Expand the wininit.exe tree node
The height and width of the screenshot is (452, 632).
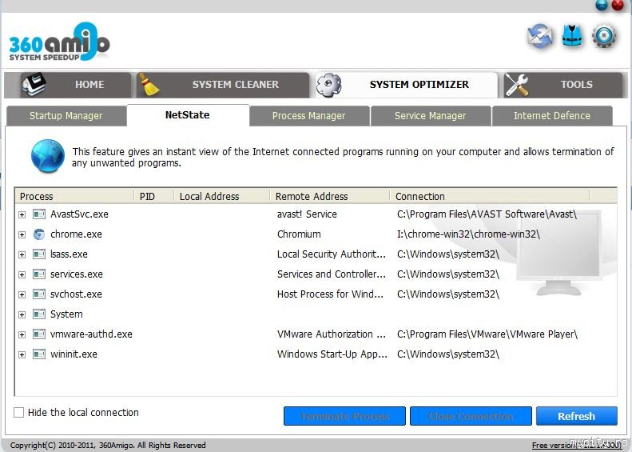(22, 354)
